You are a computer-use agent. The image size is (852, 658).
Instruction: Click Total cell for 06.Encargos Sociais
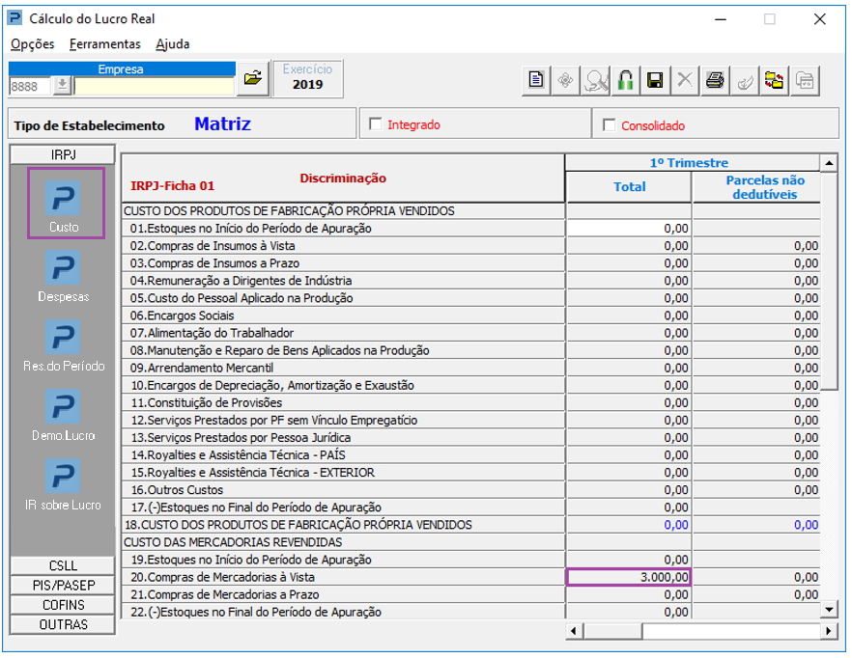(628, 315)
